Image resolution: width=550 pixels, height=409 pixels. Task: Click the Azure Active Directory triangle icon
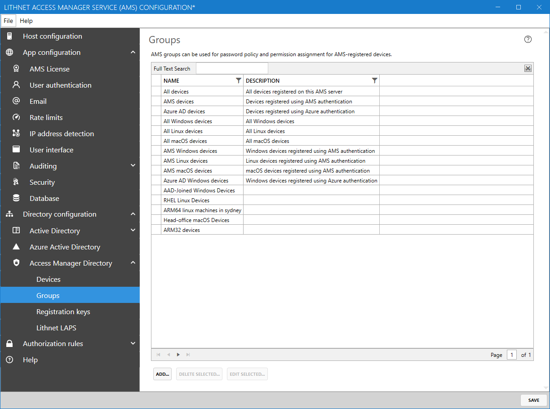[x=16, y=247]
